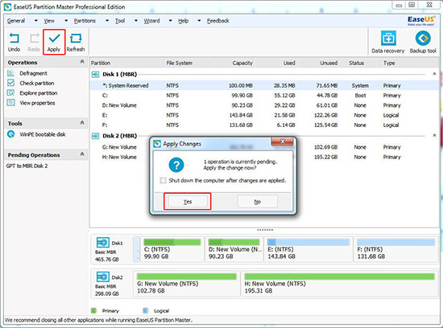
Task: Open the View menu
Action: (49, 21)
